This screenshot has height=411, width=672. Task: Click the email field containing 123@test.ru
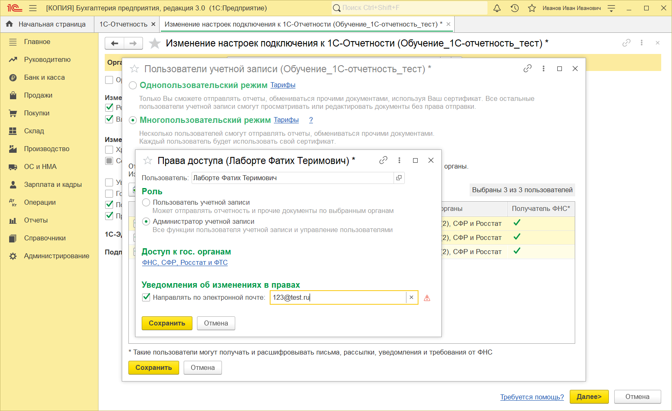coord(338,298)
